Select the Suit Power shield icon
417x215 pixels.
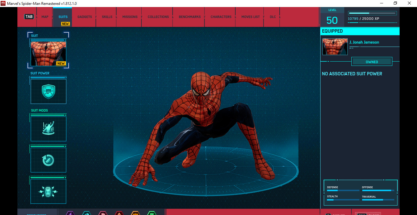48,91
